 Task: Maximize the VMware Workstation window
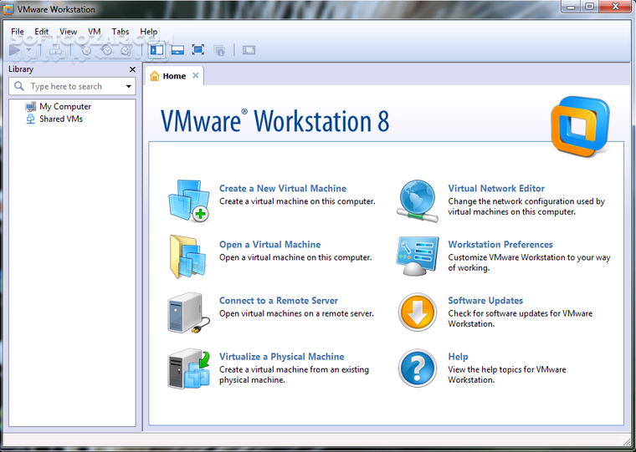(590, 6)
